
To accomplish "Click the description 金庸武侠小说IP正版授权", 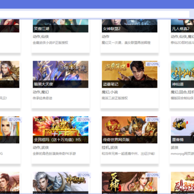I will (51, 43).
